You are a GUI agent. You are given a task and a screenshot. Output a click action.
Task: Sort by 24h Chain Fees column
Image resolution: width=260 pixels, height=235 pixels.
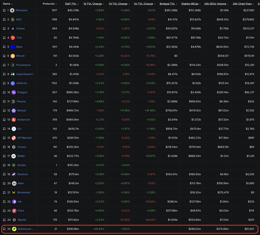243,4
